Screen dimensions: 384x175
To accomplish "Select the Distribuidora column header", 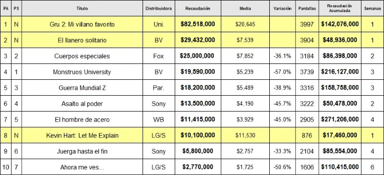I will tap(159, 8).
